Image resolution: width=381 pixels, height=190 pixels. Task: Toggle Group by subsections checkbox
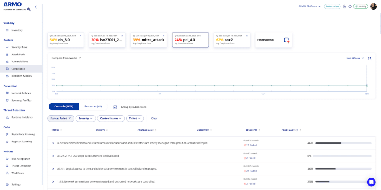coord(115,107)
